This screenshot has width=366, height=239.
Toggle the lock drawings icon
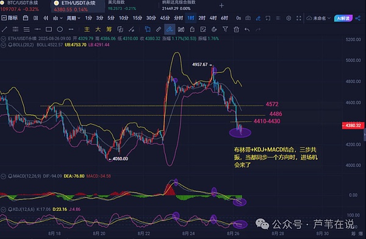pyautogui.click(x=192, y=29)
